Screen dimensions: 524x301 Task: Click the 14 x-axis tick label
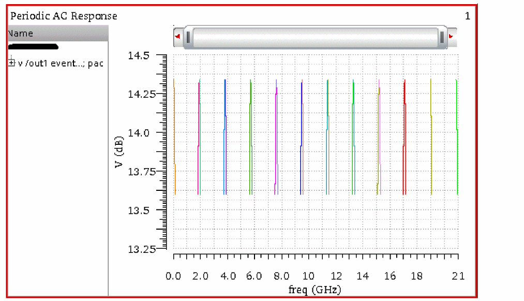click(x=363, y=276)
